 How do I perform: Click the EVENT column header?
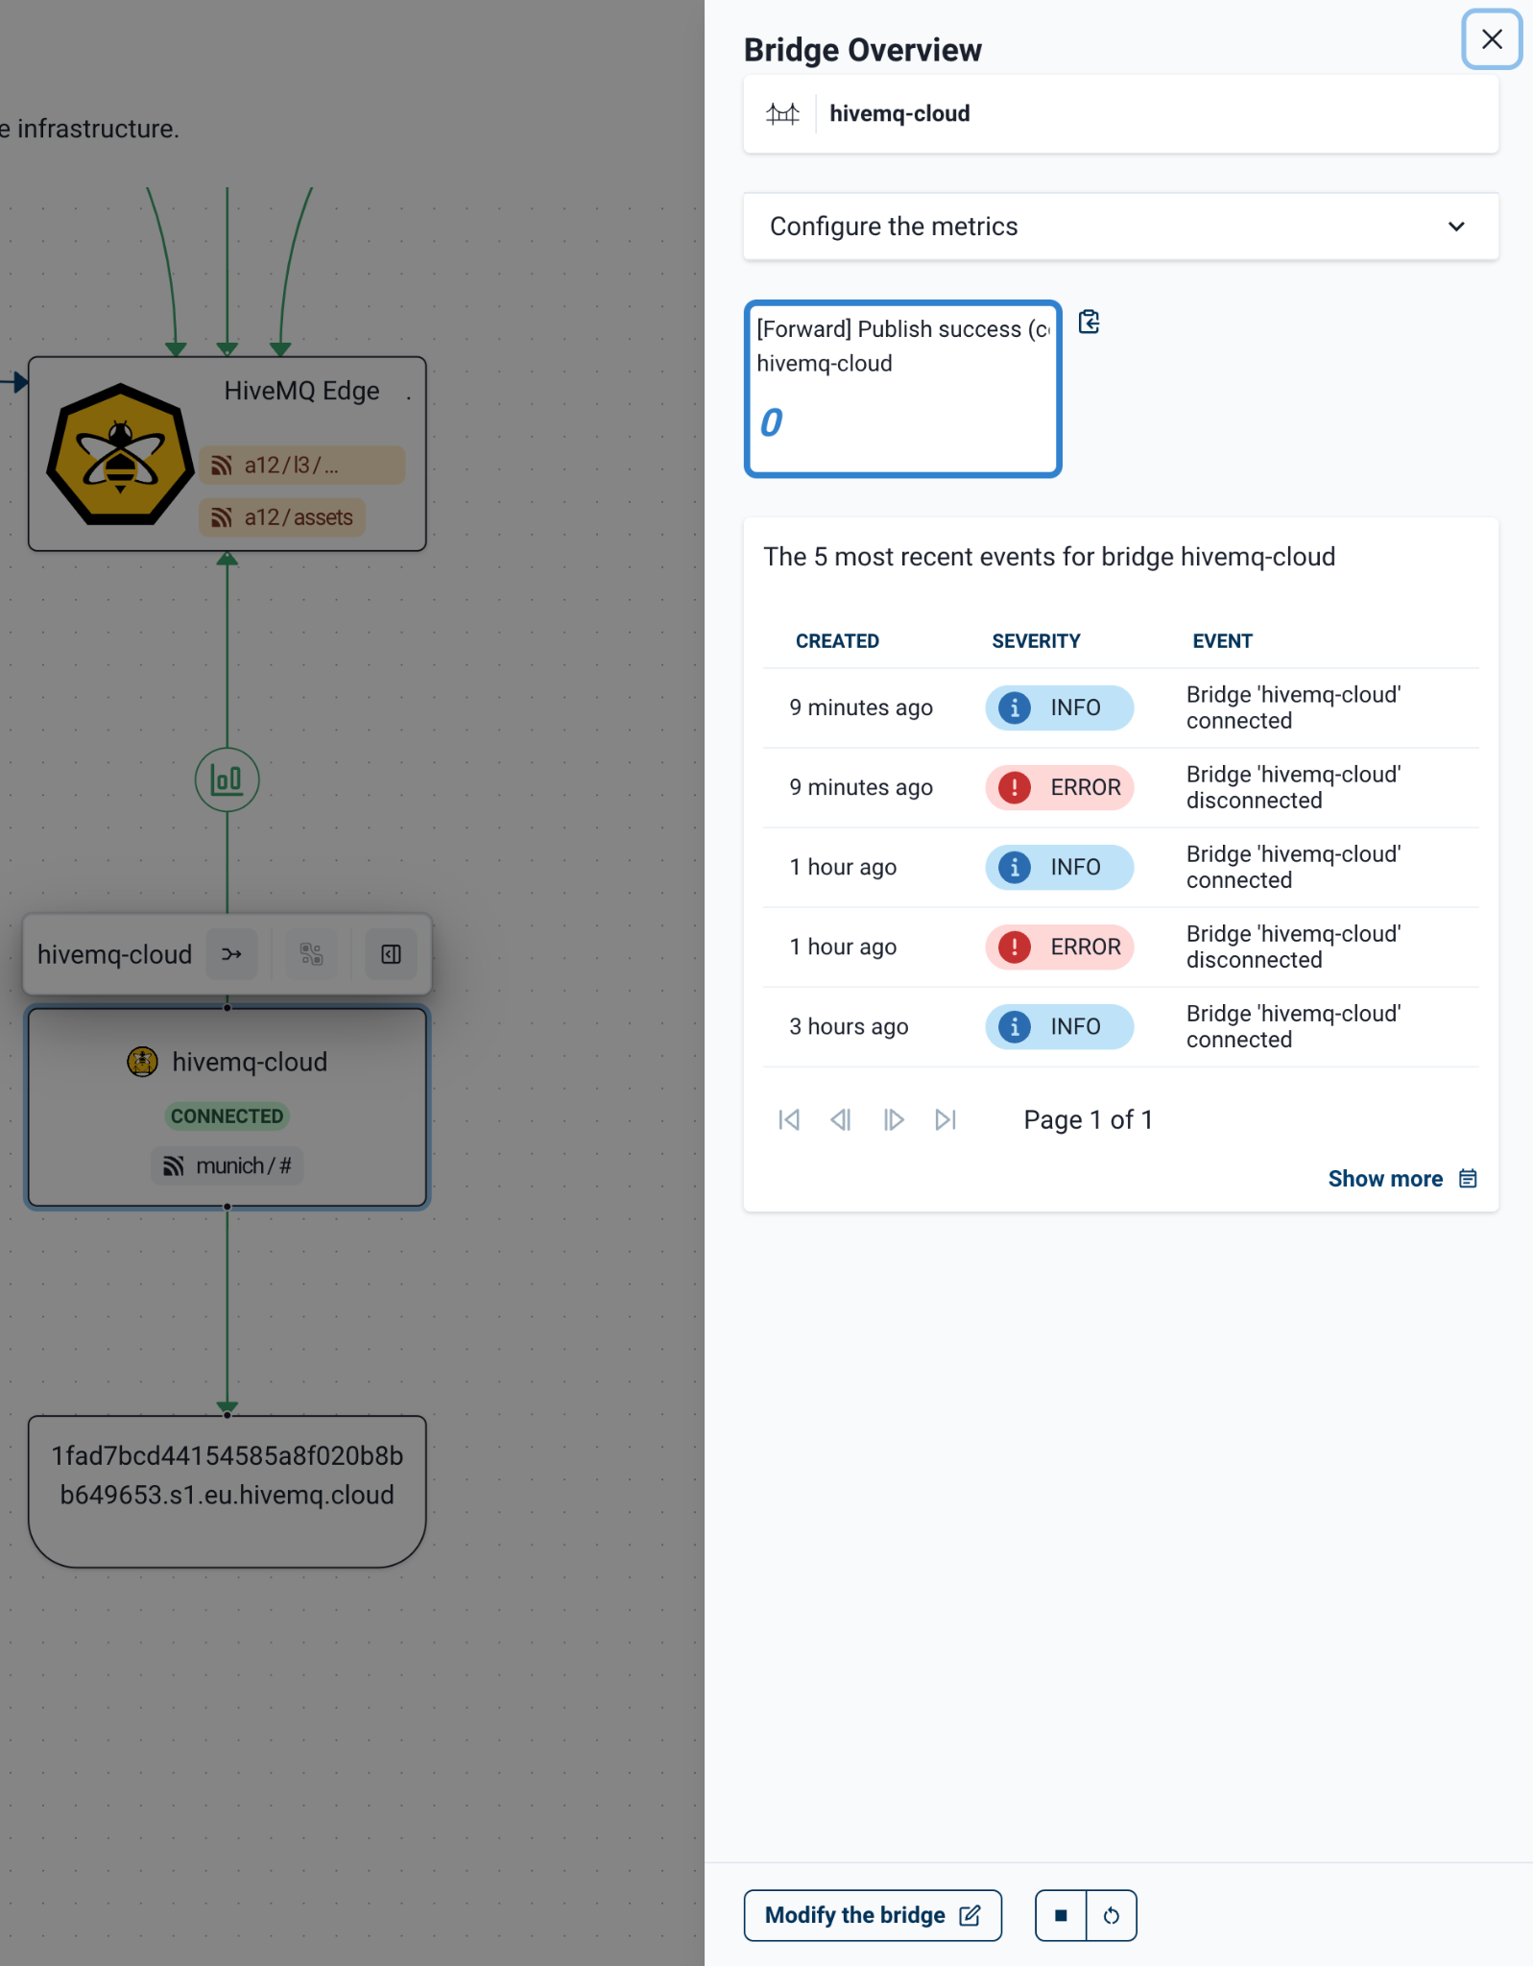(x=1222, y=641)
